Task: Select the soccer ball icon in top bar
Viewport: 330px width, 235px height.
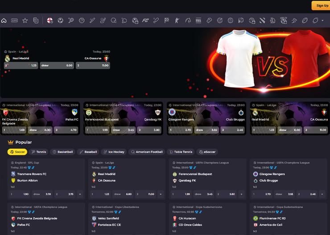Action: [60, 21]
